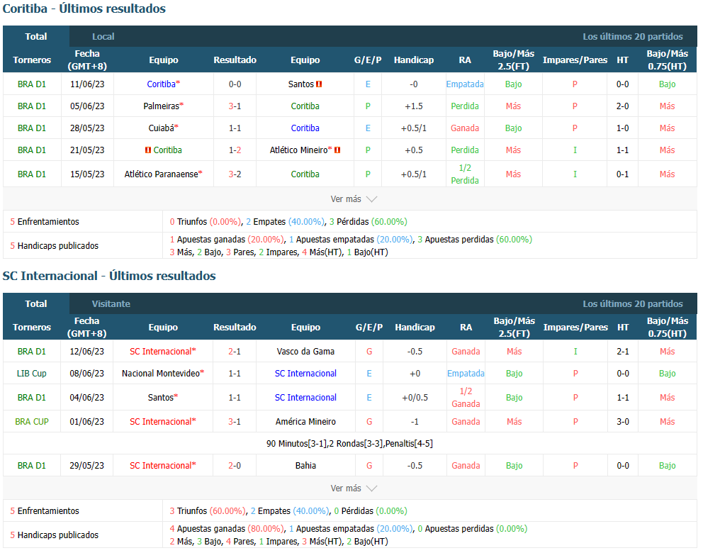Click the Handicap column header in Coritiba table
Image resolution: width=703 pixels, height=553 pixels.
(x=413, y=60)
